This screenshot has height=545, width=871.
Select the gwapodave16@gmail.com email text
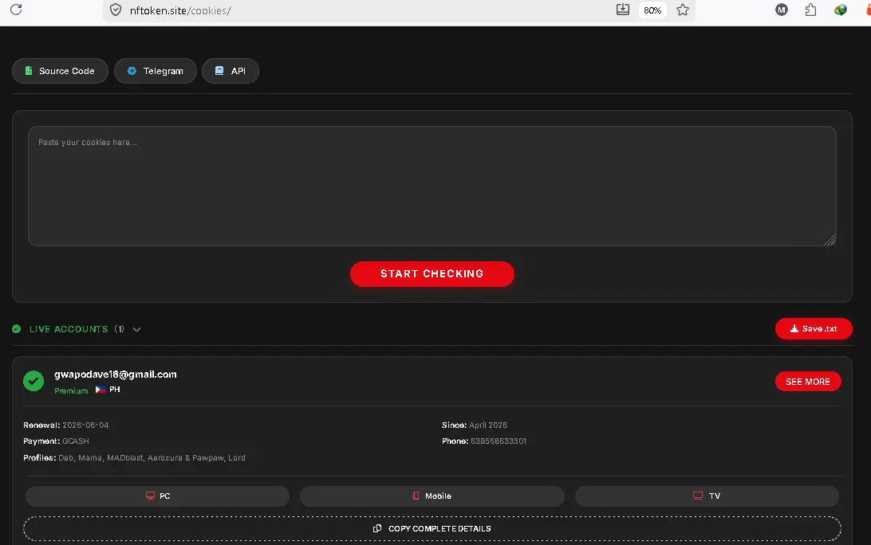[116, 374]
